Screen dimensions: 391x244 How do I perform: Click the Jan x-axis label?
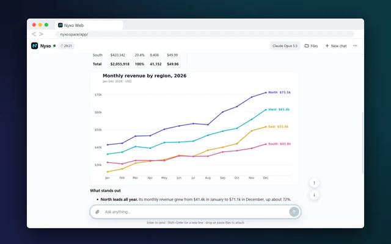click(108, 178)
